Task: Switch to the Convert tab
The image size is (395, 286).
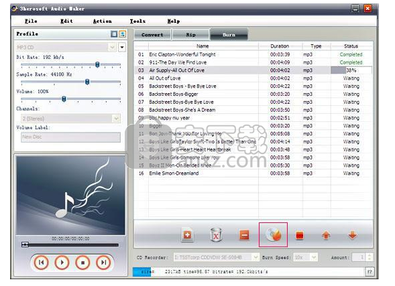Action: [152, 35]
